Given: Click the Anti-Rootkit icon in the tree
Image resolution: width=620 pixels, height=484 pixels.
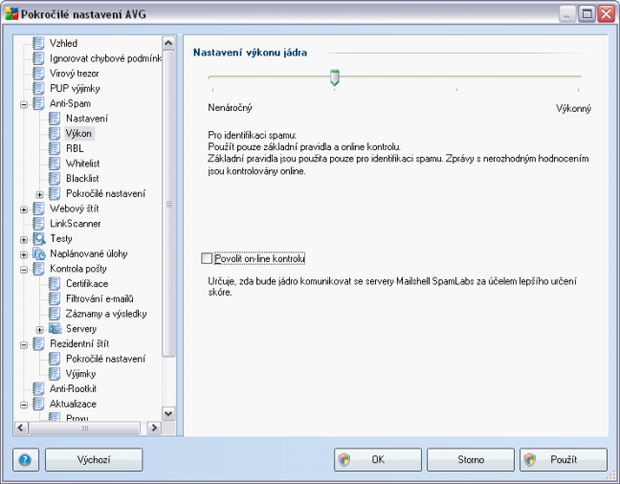Looking at the screenshot, I should (38, 388).
